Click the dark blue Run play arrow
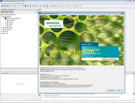135x103 pixels. 23,6
